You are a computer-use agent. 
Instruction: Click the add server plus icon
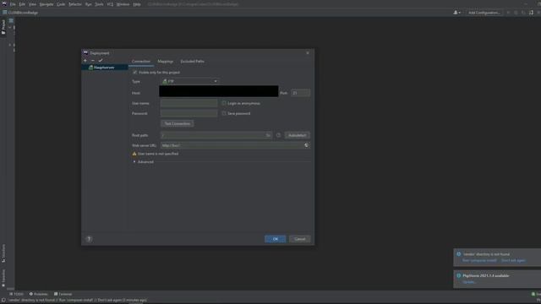(x=85, y=61)
